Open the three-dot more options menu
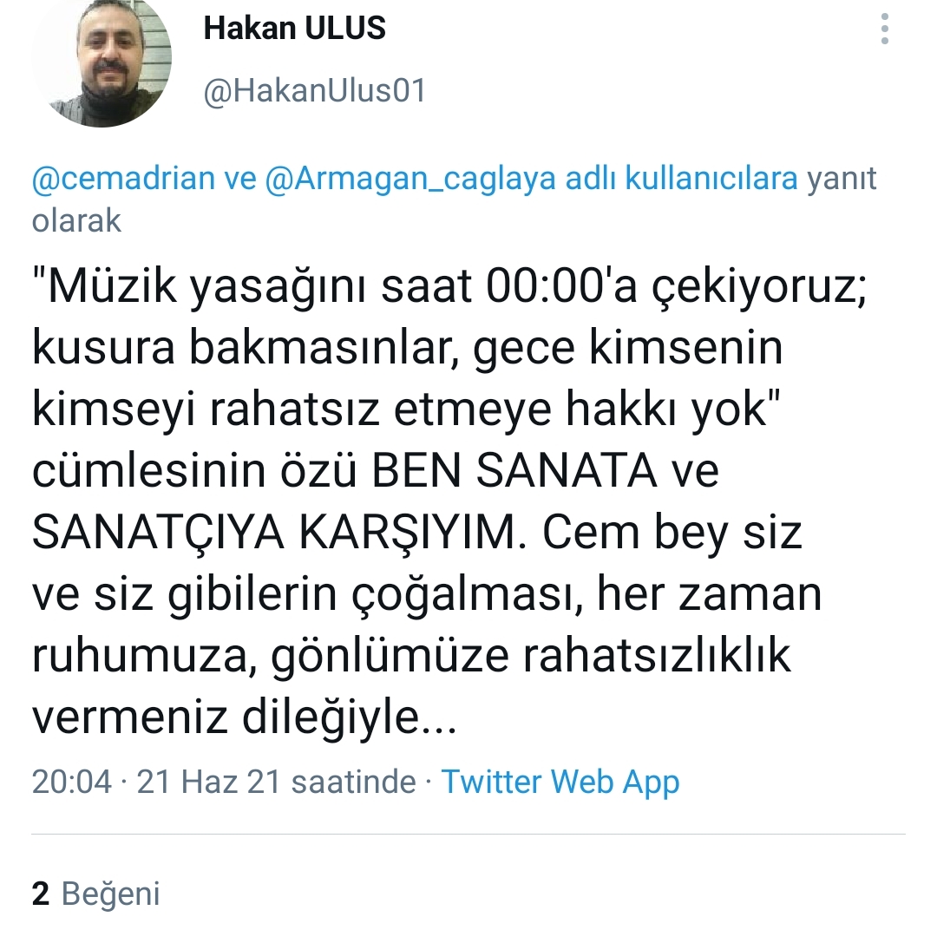The height and width of the screenshot is (943, 937). point(884,29)
